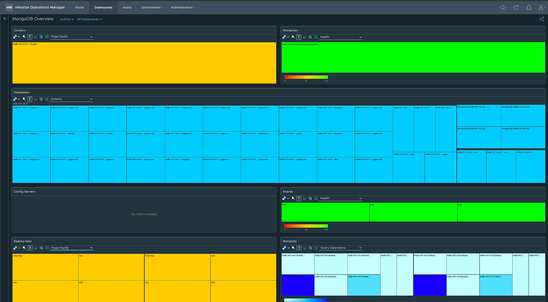The height and width of the screenshot is (302, 548).
Task: Click the fit-to-view icon in the Mongoses widget
Action: pyautogui.click(x=316, y=37)
